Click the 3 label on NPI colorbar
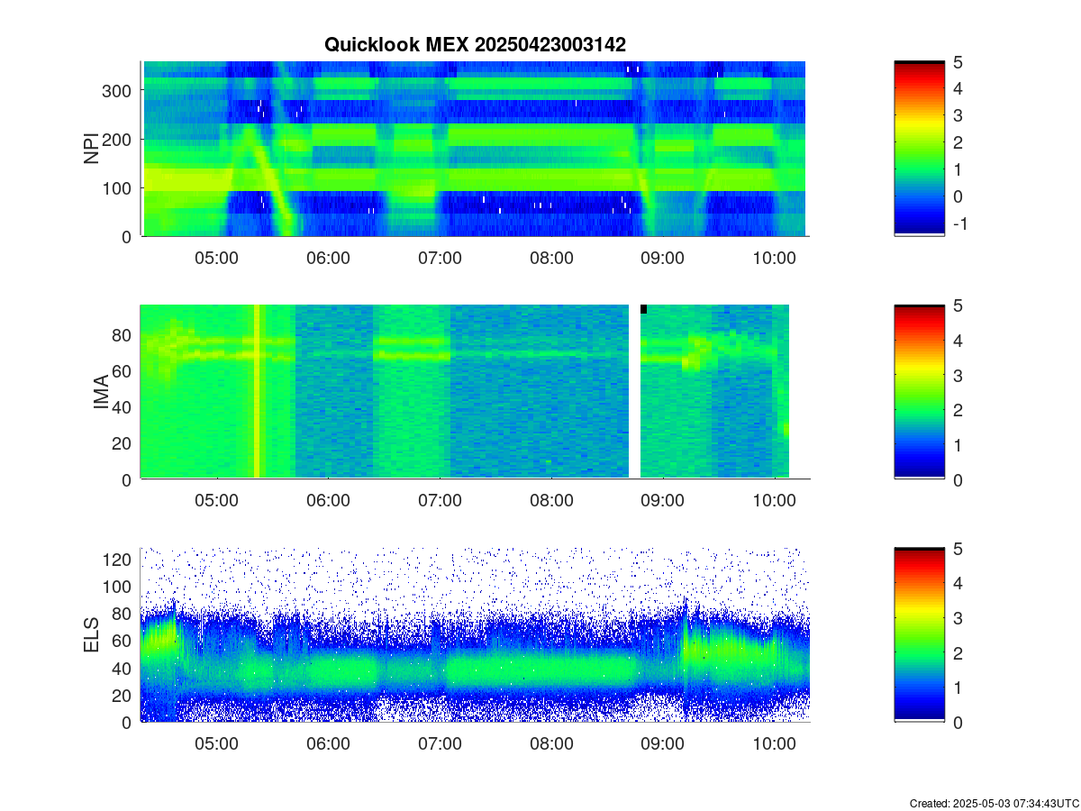The width and height of the screenshot is (1081, 811). click(x=958, y=115)
